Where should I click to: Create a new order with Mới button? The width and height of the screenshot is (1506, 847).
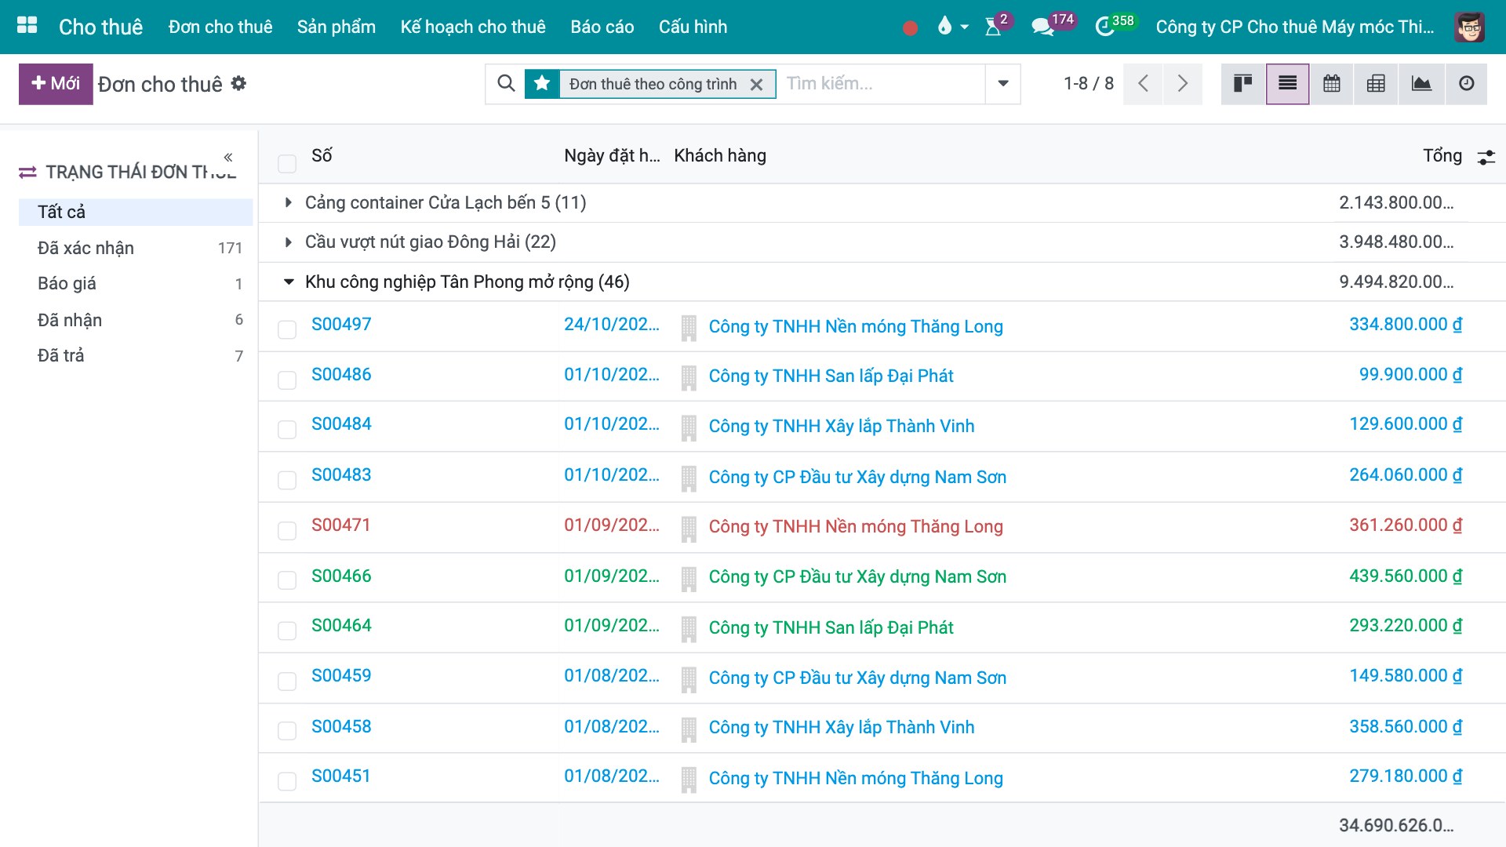[x=56, y=83]
